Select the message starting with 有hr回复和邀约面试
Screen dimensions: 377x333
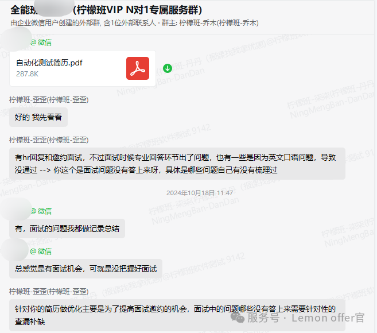[x=177, y=164]
